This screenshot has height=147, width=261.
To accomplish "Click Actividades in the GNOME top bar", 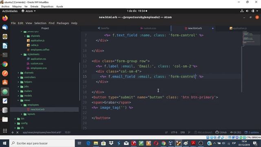I will click(10, 11).
